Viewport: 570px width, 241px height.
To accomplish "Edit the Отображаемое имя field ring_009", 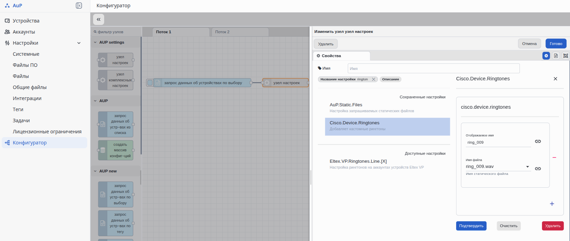I will click(498, 142).
